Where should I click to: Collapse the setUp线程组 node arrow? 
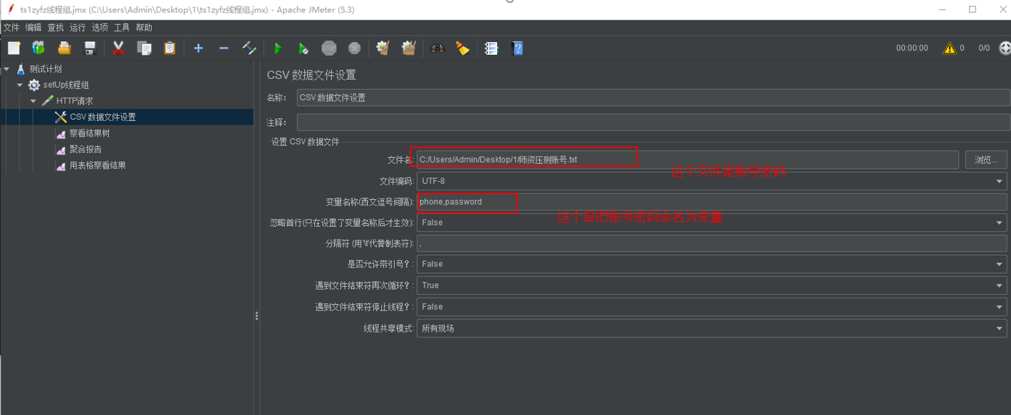20,85
